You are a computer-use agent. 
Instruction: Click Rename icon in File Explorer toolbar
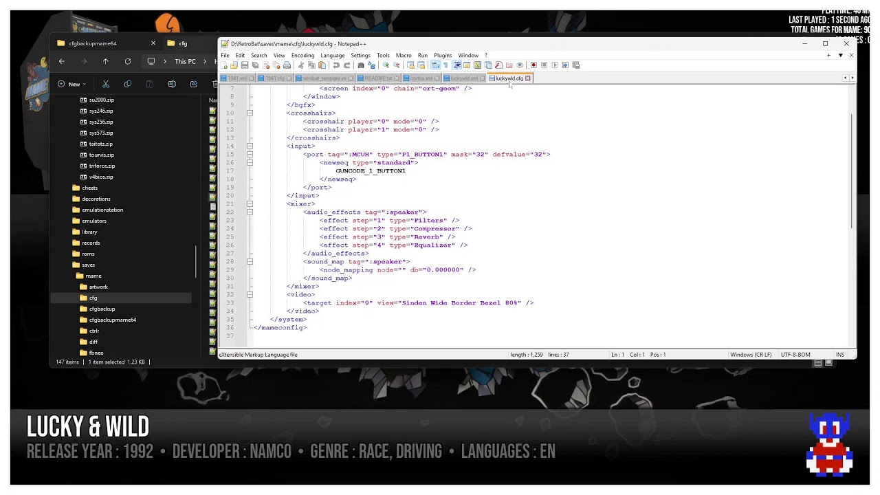tap(172, 84)
